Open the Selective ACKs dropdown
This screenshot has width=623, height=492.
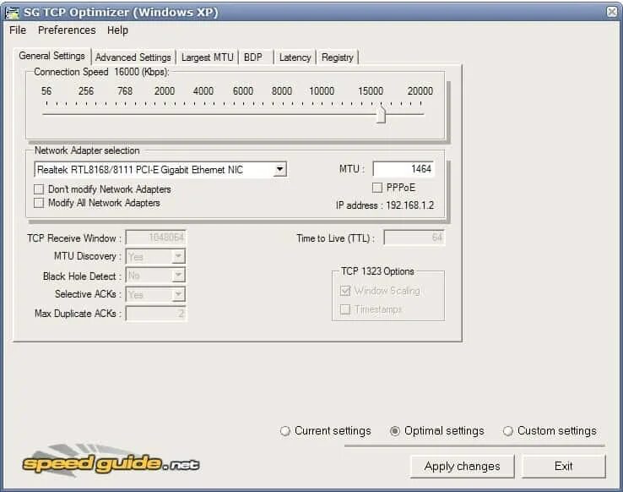[x=179, y=295]
